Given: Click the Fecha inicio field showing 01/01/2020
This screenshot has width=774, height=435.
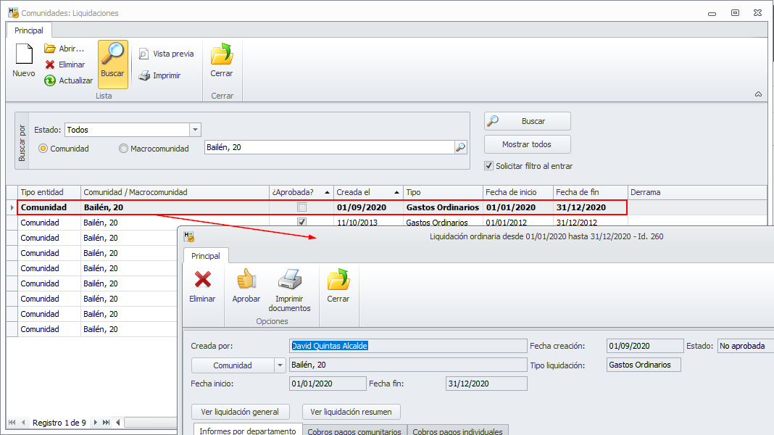Looking at the screenshot, I should 328,384.
